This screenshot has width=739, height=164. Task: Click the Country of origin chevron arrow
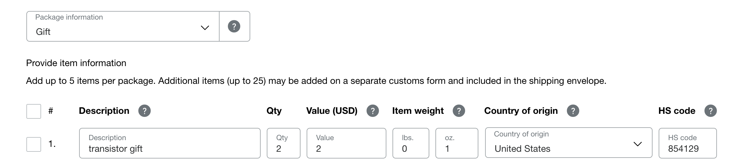click(638, 144)
